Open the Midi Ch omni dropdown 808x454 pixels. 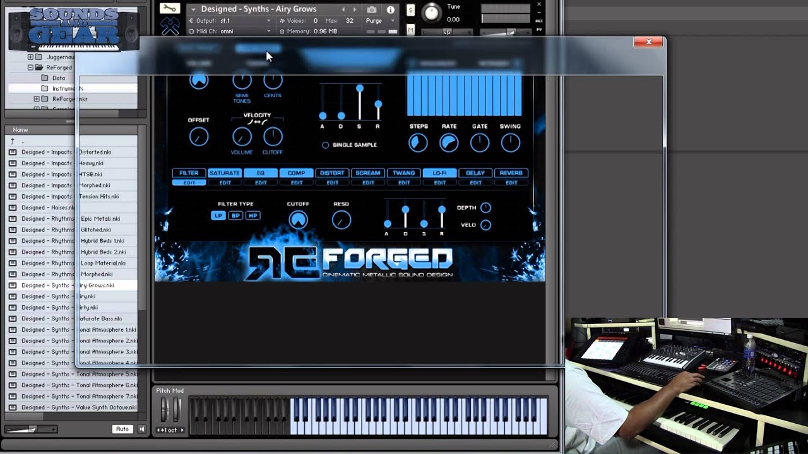[x=230, y=31]
